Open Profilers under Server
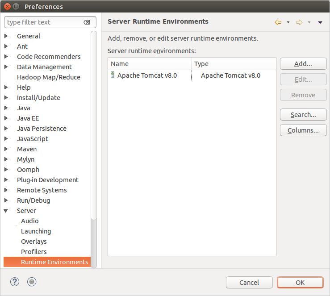The image size is (330, 296). 34,252
